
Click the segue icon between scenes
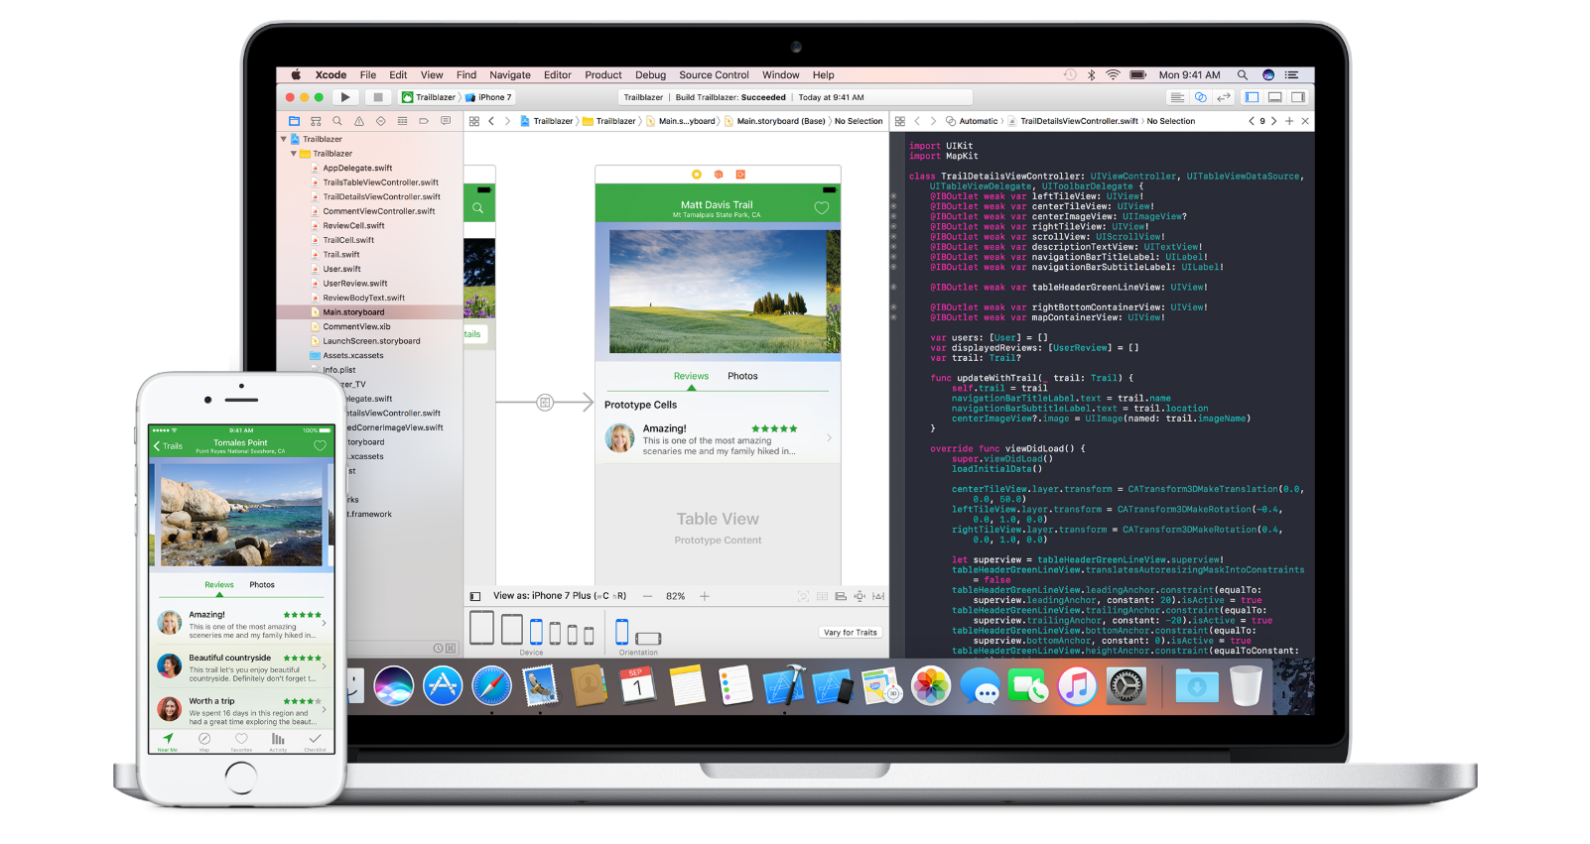[x=545, y=402]
